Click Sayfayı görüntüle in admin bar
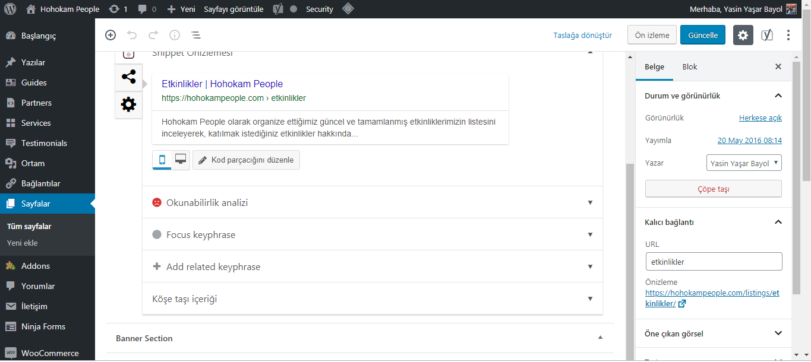Viewport: 811px width, 362px height. coord(233,9)
